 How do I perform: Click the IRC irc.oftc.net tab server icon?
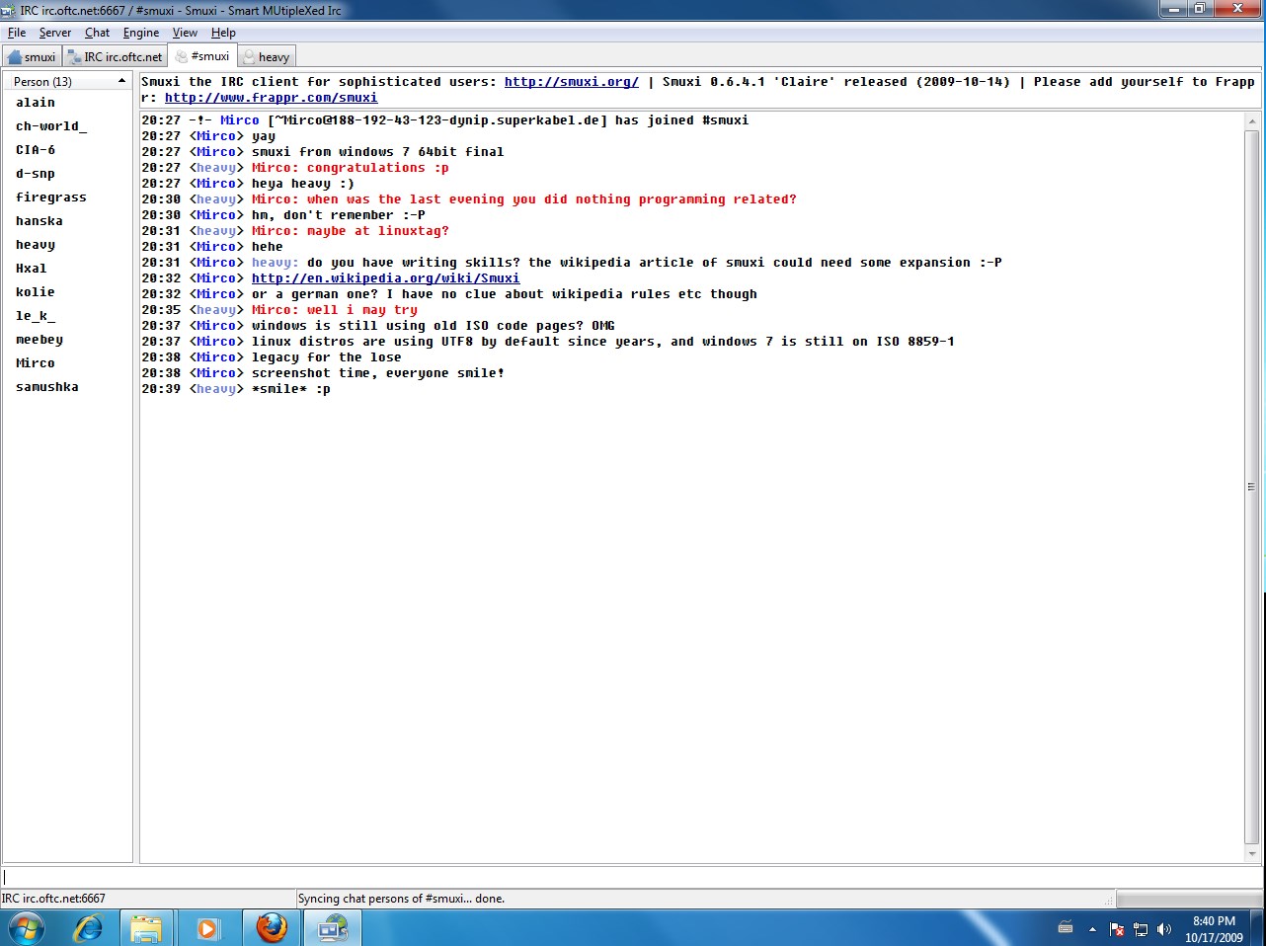74,57
